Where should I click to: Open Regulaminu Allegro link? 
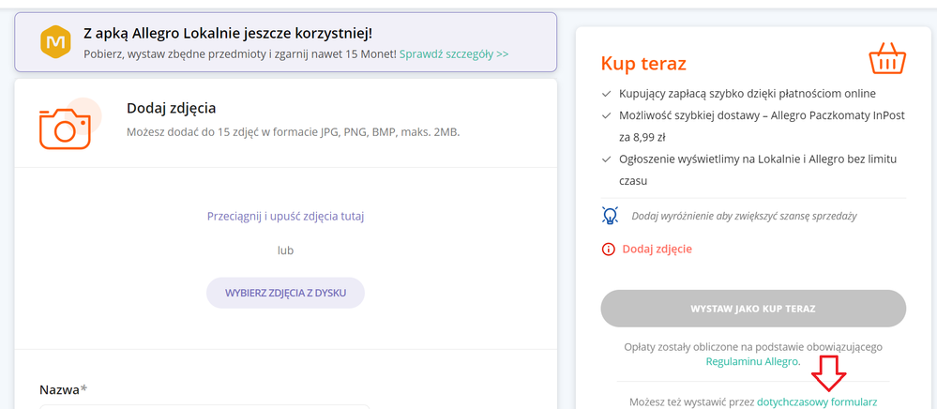click(751, 362)
